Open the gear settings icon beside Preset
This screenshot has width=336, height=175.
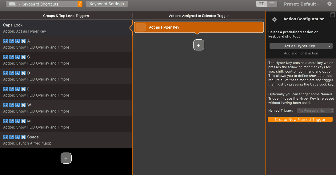[329, 4]
